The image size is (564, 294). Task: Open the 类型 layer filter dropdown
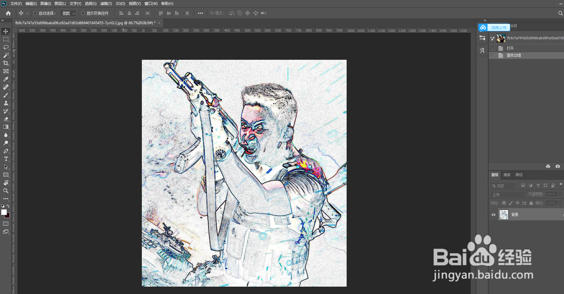pos(504,185)
